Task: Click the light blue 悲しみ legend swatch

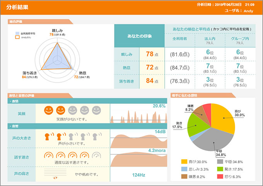Action: click(184, 168)
